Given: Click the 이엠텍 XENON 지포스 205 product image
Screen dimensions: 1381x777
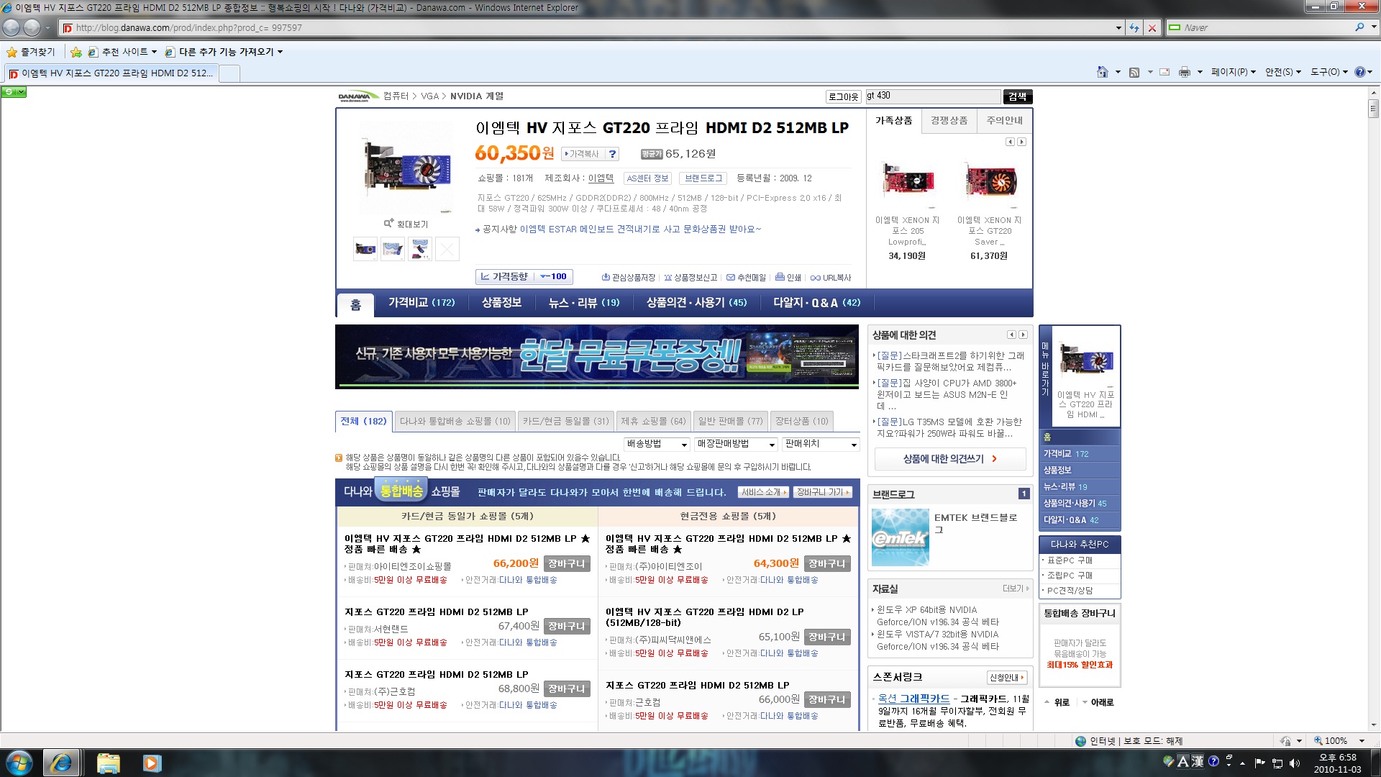Looking at the screenshot, I should (x=908, y=182).
